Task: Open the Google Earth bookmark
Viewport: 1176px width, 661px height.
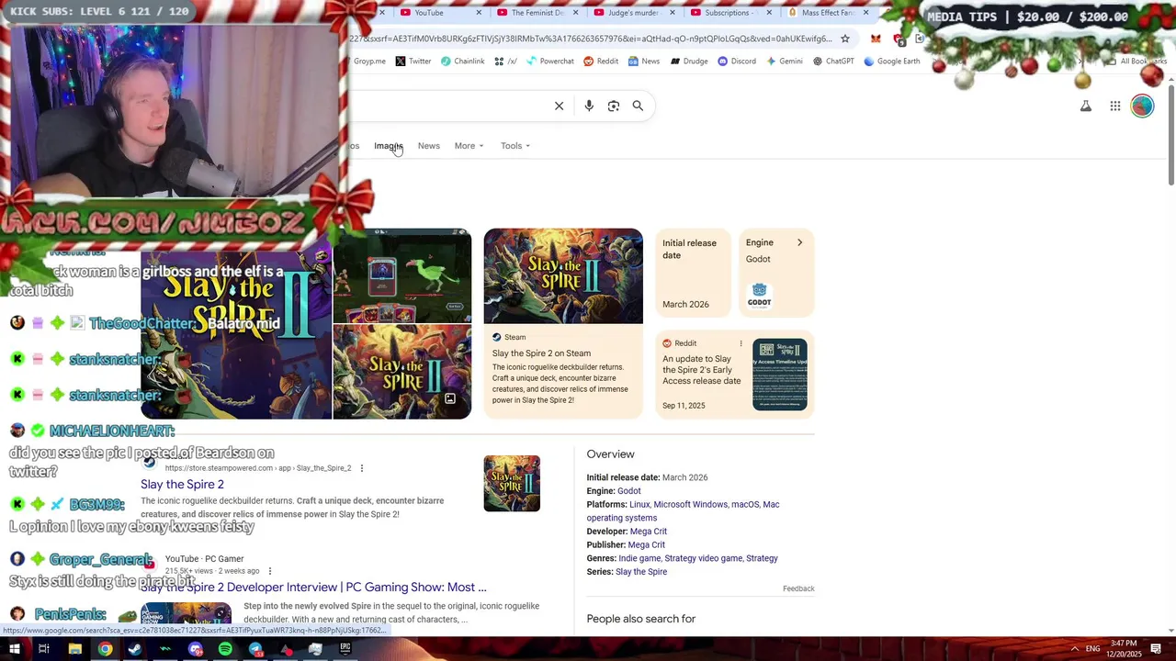Action: point(891,62)
